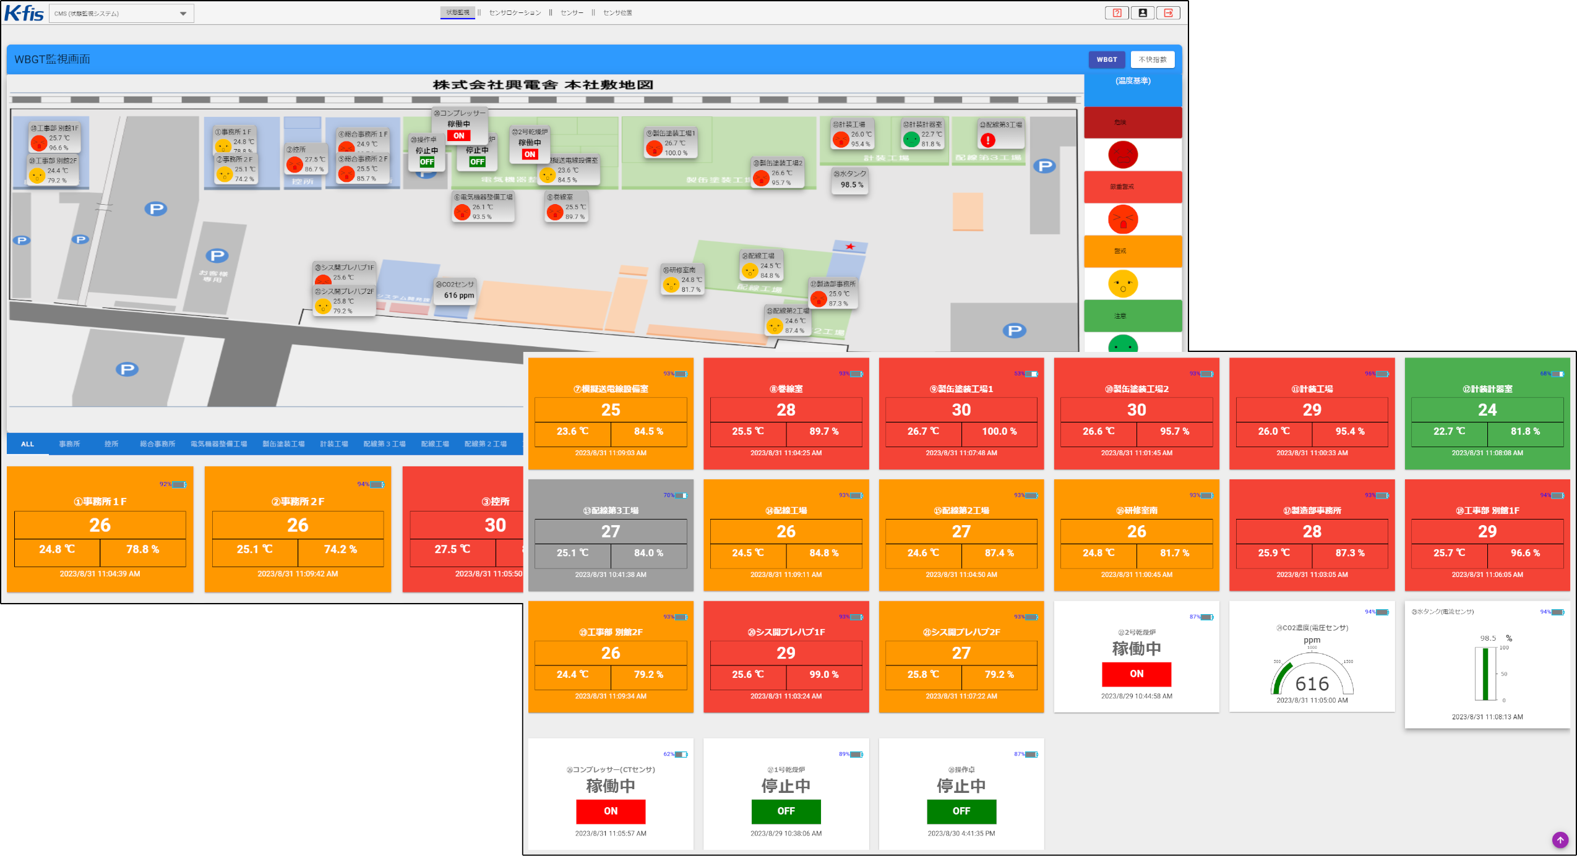The width and height of the screenshot is (1577, 856).
Task: Click battery icon on ①事務所1F card
Action: coord(179,484)
